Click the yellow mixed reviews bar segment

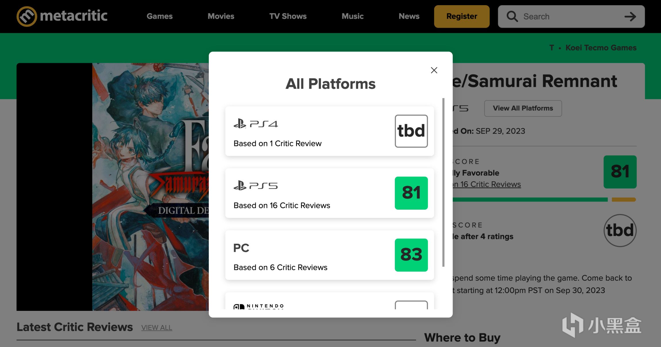click(624, 200)
